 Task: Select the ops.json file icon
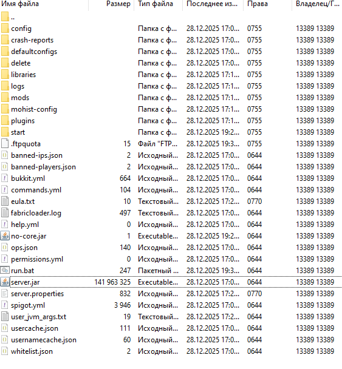(x=5, y=247)
